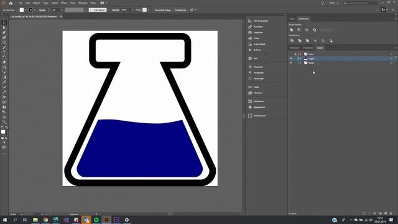Apply Intersect shape mode
This screenshot has width=398, height=224.
pos(307,30)
